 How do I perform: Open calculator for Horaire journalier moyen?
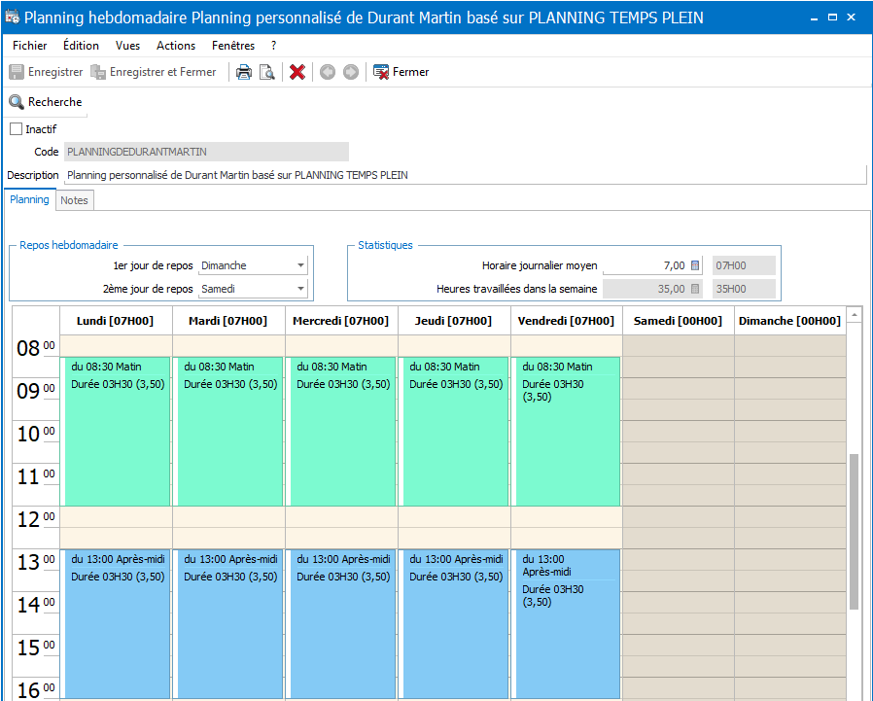(695, 265)
